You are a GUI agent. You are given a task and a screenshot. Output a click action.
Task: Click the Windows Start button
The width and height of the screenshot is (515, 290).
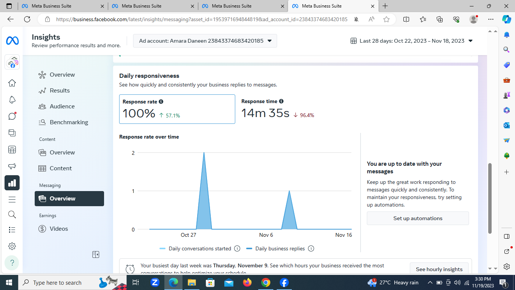coord(9,282)
